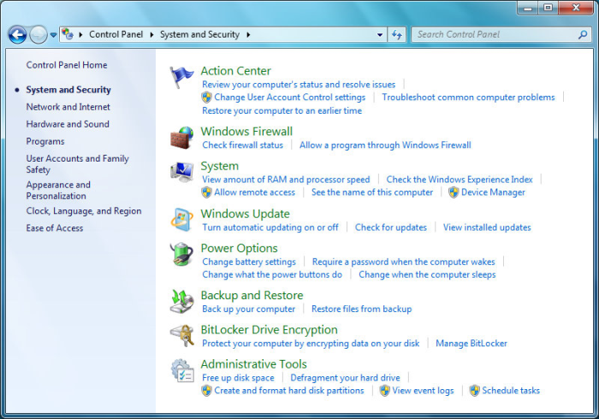599x419 pixels.
Task: Click the Control Panel icon in the address bar
Action: (68, 34)
